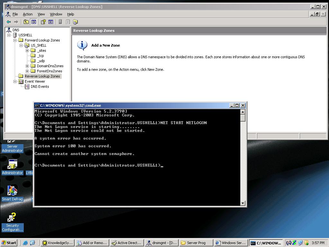Click the show/hide action pane toolbar icon
Viewport: 329px width, 247px height.
click(50, 22)
